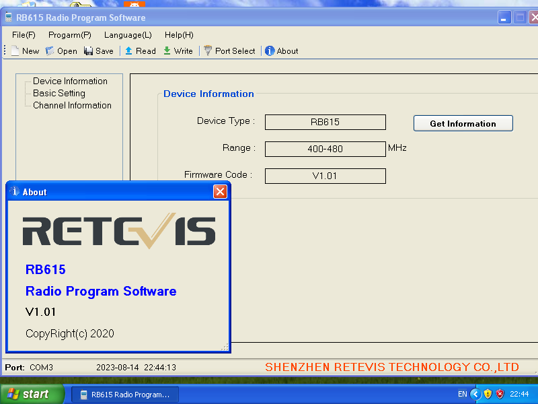Open the Help(H) menu

179,35
